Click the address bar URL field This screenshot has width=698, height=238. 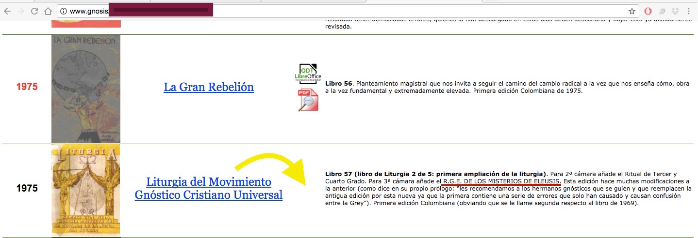pos(340,11)
